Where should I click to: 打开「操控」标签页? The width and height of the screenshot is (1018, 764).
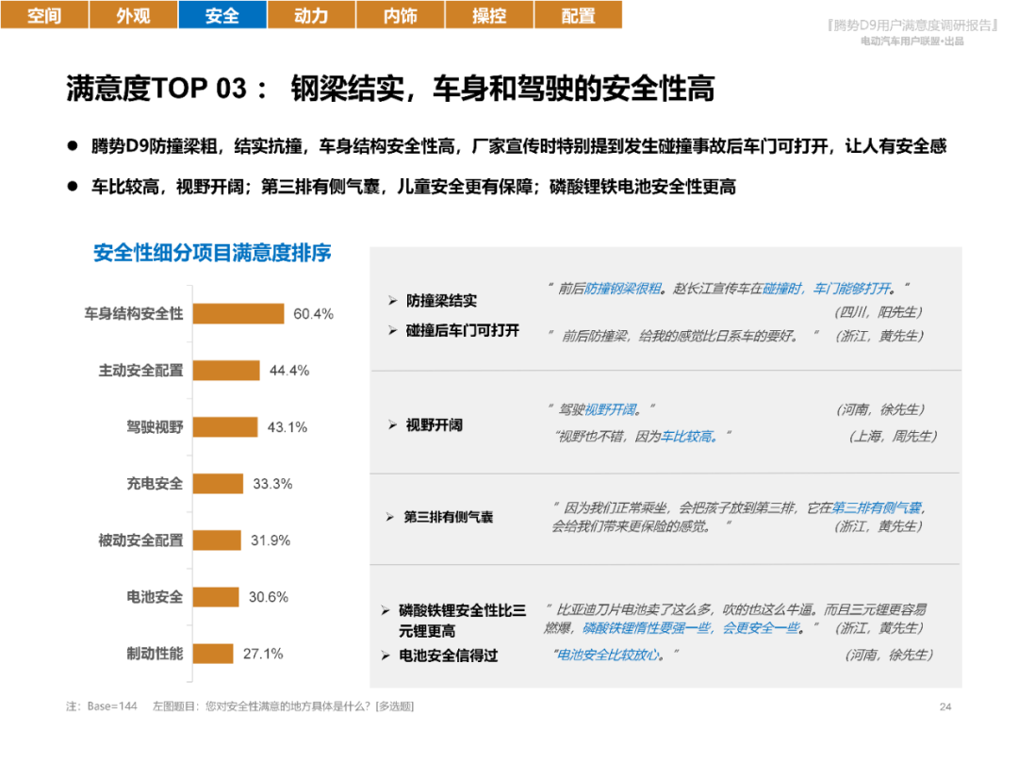click(x=487, y=15)
